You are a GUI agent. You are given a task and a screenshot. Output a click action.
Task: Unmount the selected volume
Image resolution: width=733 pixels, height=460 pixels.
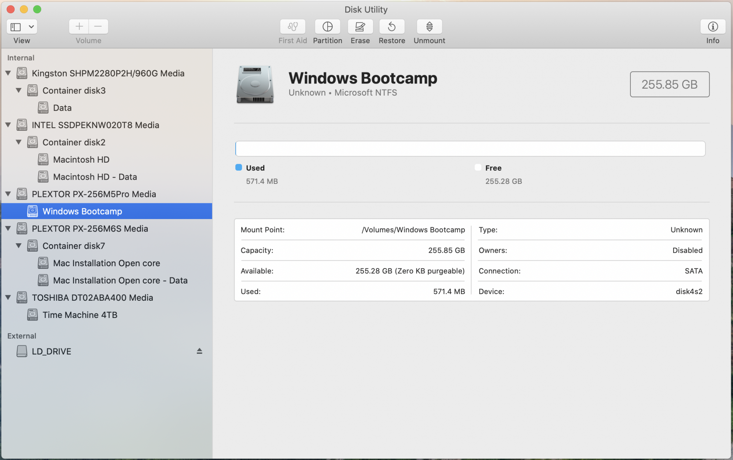[429, 26]
